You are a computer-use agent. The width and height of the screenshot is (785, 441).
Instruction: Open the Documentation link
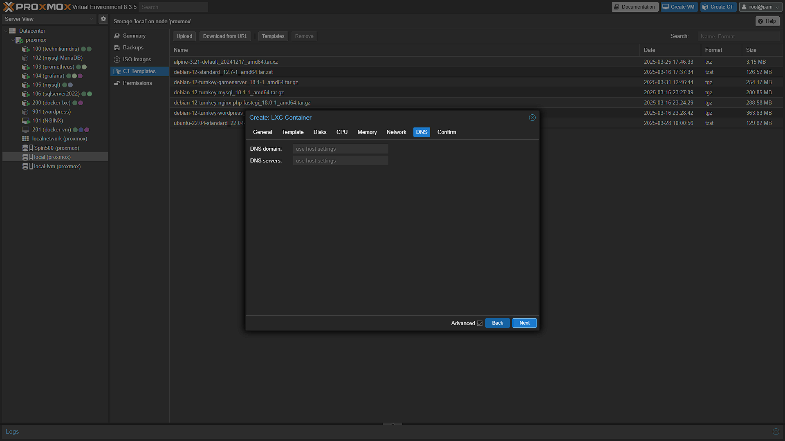635,7
